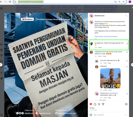Open @midlang23 mention in reply

[x=114, y=93]
